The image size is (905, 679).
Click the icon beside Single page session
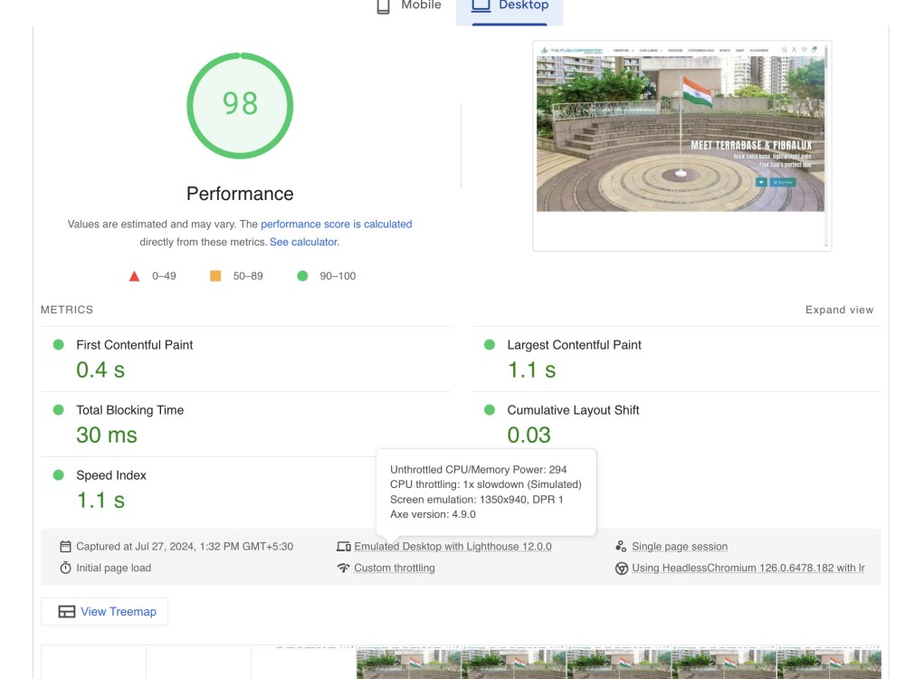coord(621,546)
